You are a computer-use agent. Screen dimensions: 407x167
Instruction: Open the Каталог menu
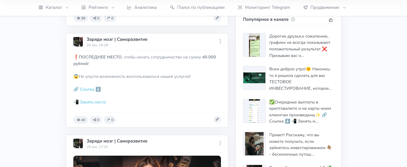[54, 7]
